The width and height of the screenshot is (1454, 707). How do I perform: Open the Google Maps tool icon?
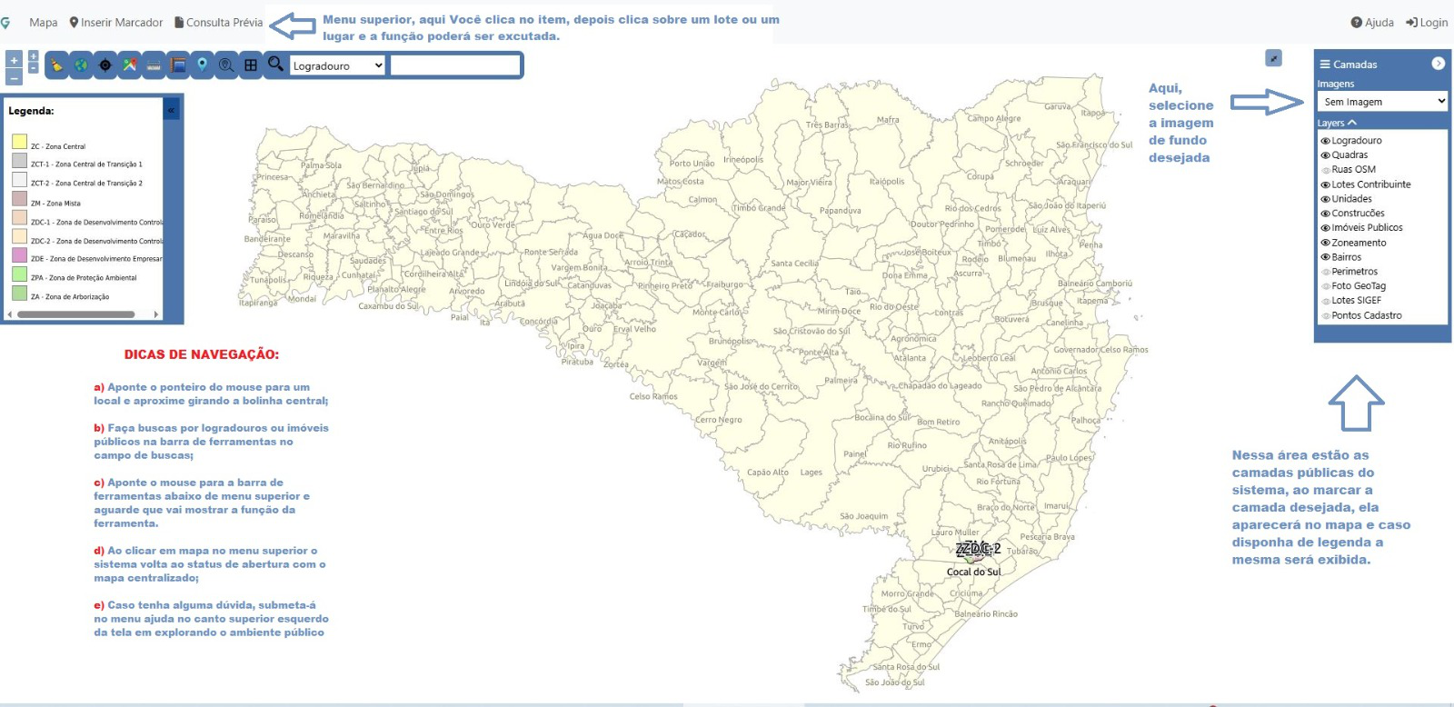(x=130, y=65)
